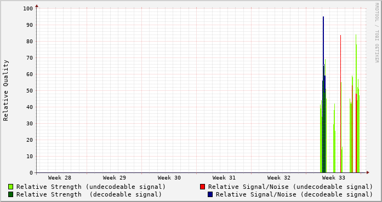This screenshot has height=202, width=382.
Task: Click the light green undecodeable strength swatch
Action: pyautogui.click(x=10, y=187)
